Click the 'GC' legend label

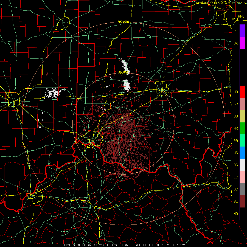(236, 189)
